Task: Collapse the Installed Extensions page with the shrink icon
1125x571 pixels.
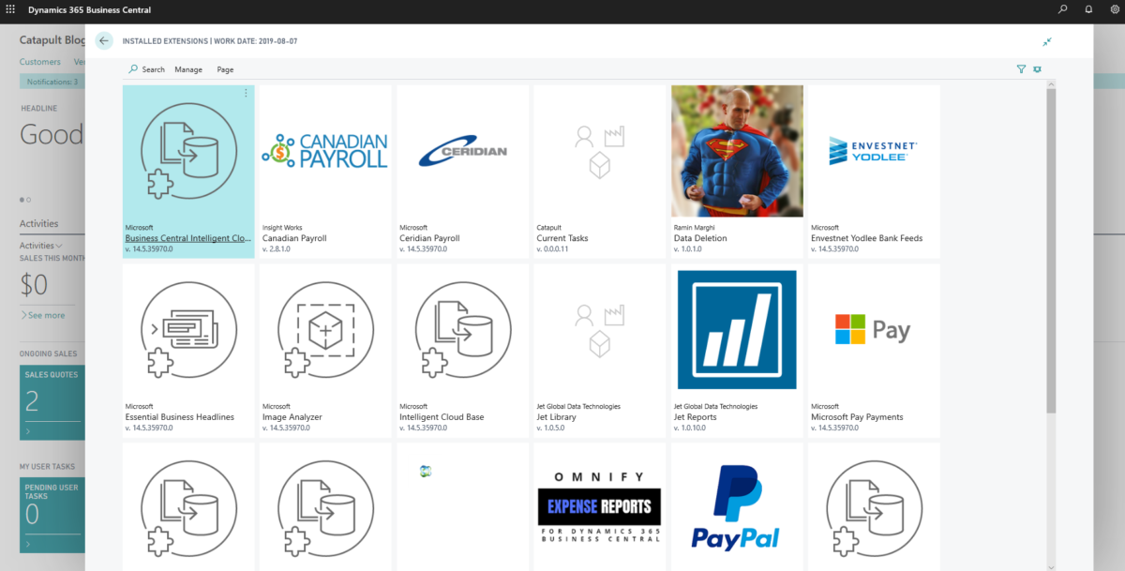Action: click(x=1047, y=41)
